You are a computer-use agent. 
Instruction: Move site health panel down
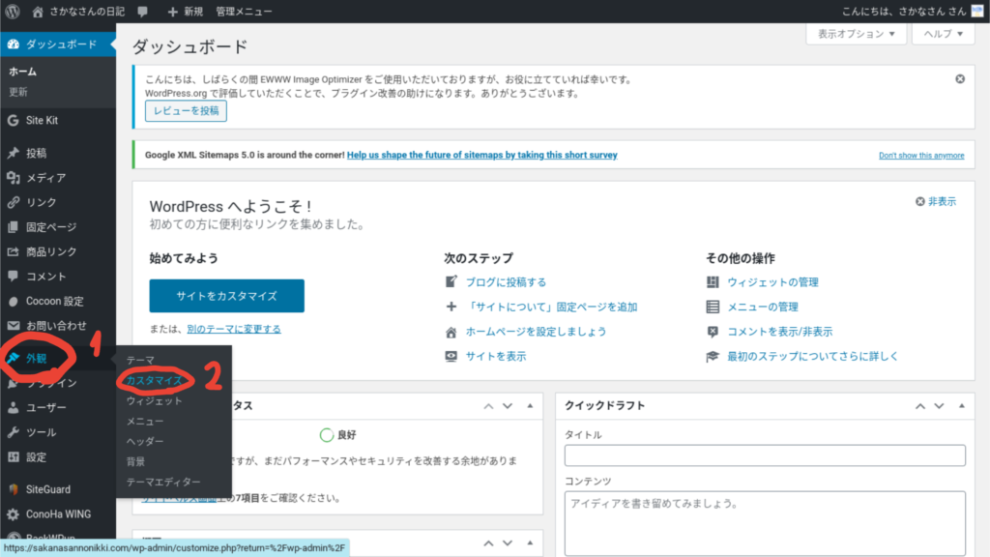pyautogui.click(x=508, y=406)
